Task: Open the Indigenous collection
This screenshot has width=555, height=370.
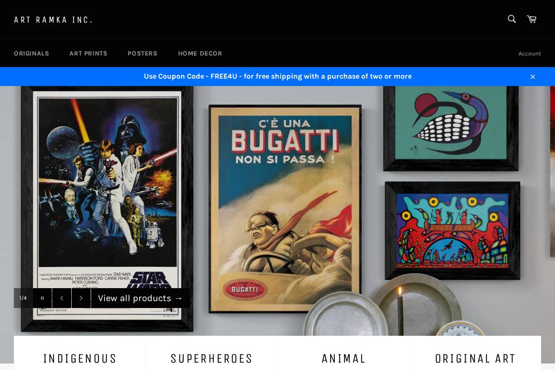Action: [80, 358]
